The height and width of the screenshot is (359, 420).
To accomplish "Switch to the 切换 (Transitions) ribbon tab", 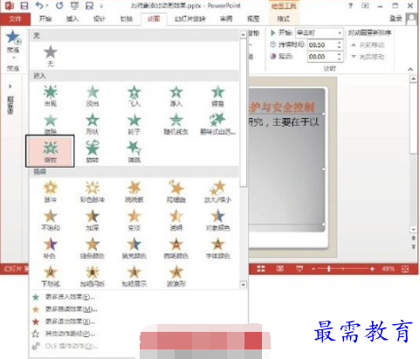I will coord(127,19).
